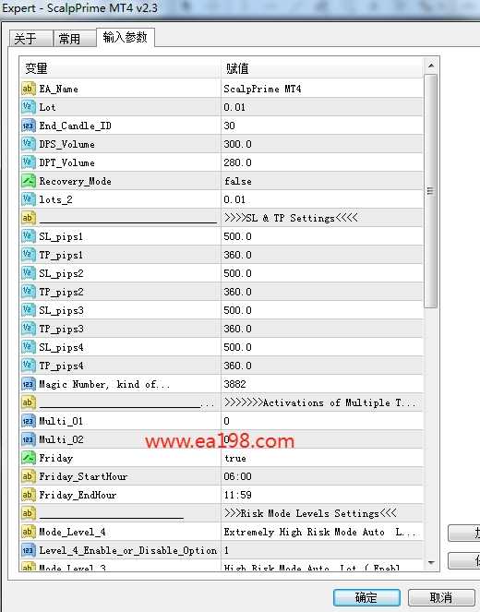Select the DPS_Volume value 300.0 field
480x612 pixels.
tap(322, 144)
